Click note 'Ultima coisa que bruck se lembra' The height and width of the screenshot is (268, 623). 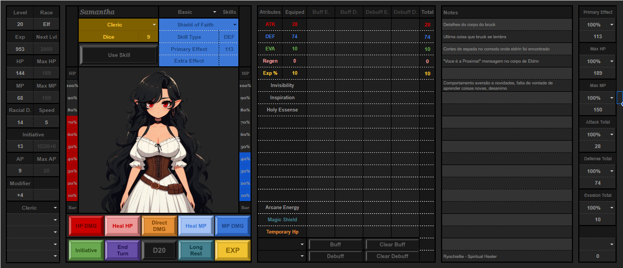[x=506, y=37]
